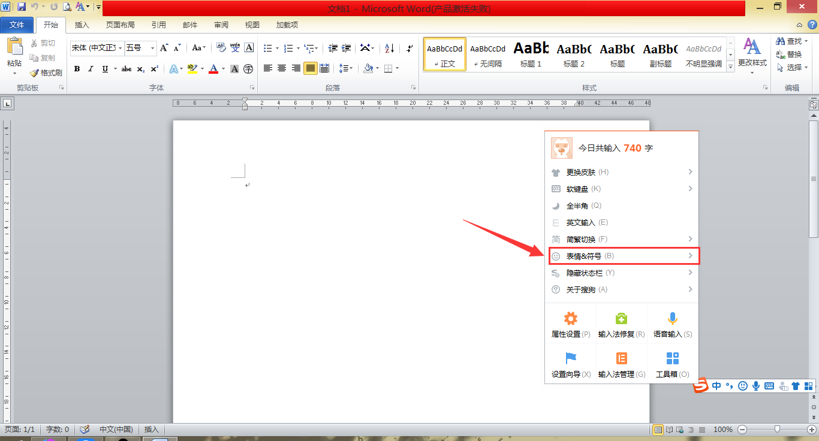Click the Shrink Font icon
The width and height of the screenshot is (819, 441).
click(177, 48)
